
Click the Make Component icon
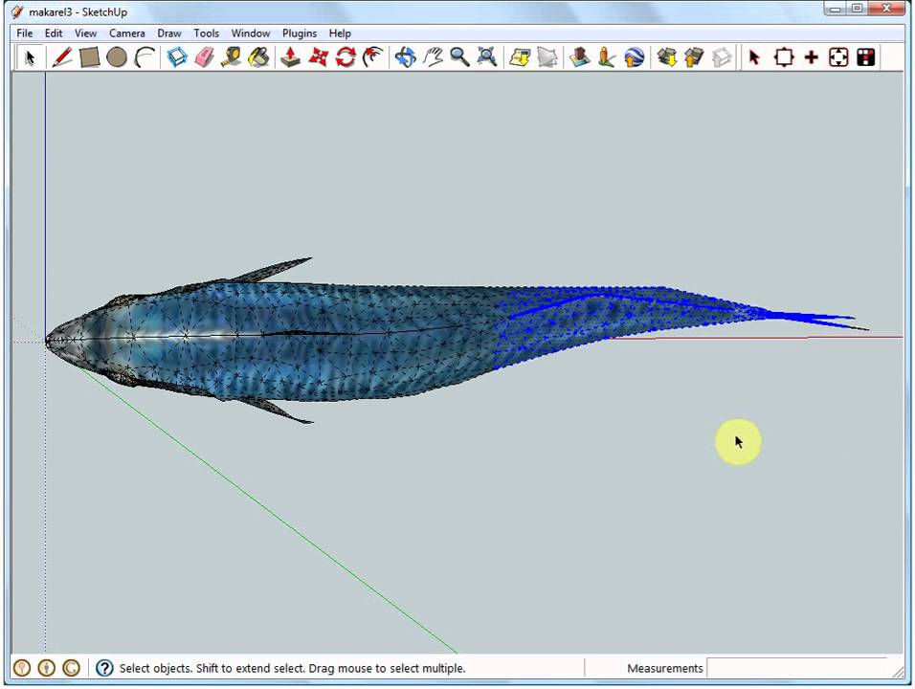coord(177,57)
